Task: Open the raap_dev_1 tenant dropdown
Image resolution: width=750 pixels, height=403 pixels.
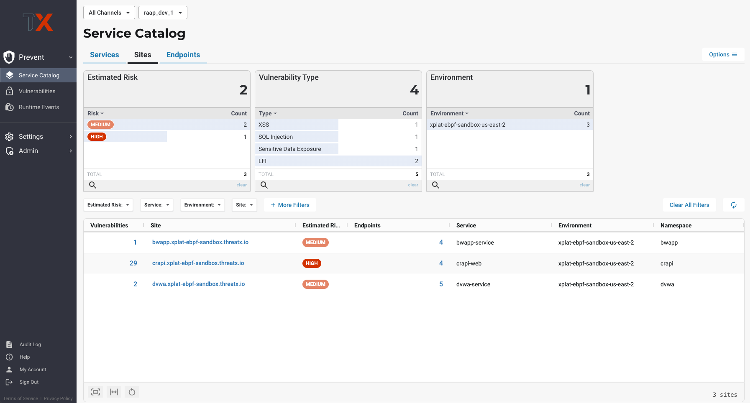Action: 163,13
